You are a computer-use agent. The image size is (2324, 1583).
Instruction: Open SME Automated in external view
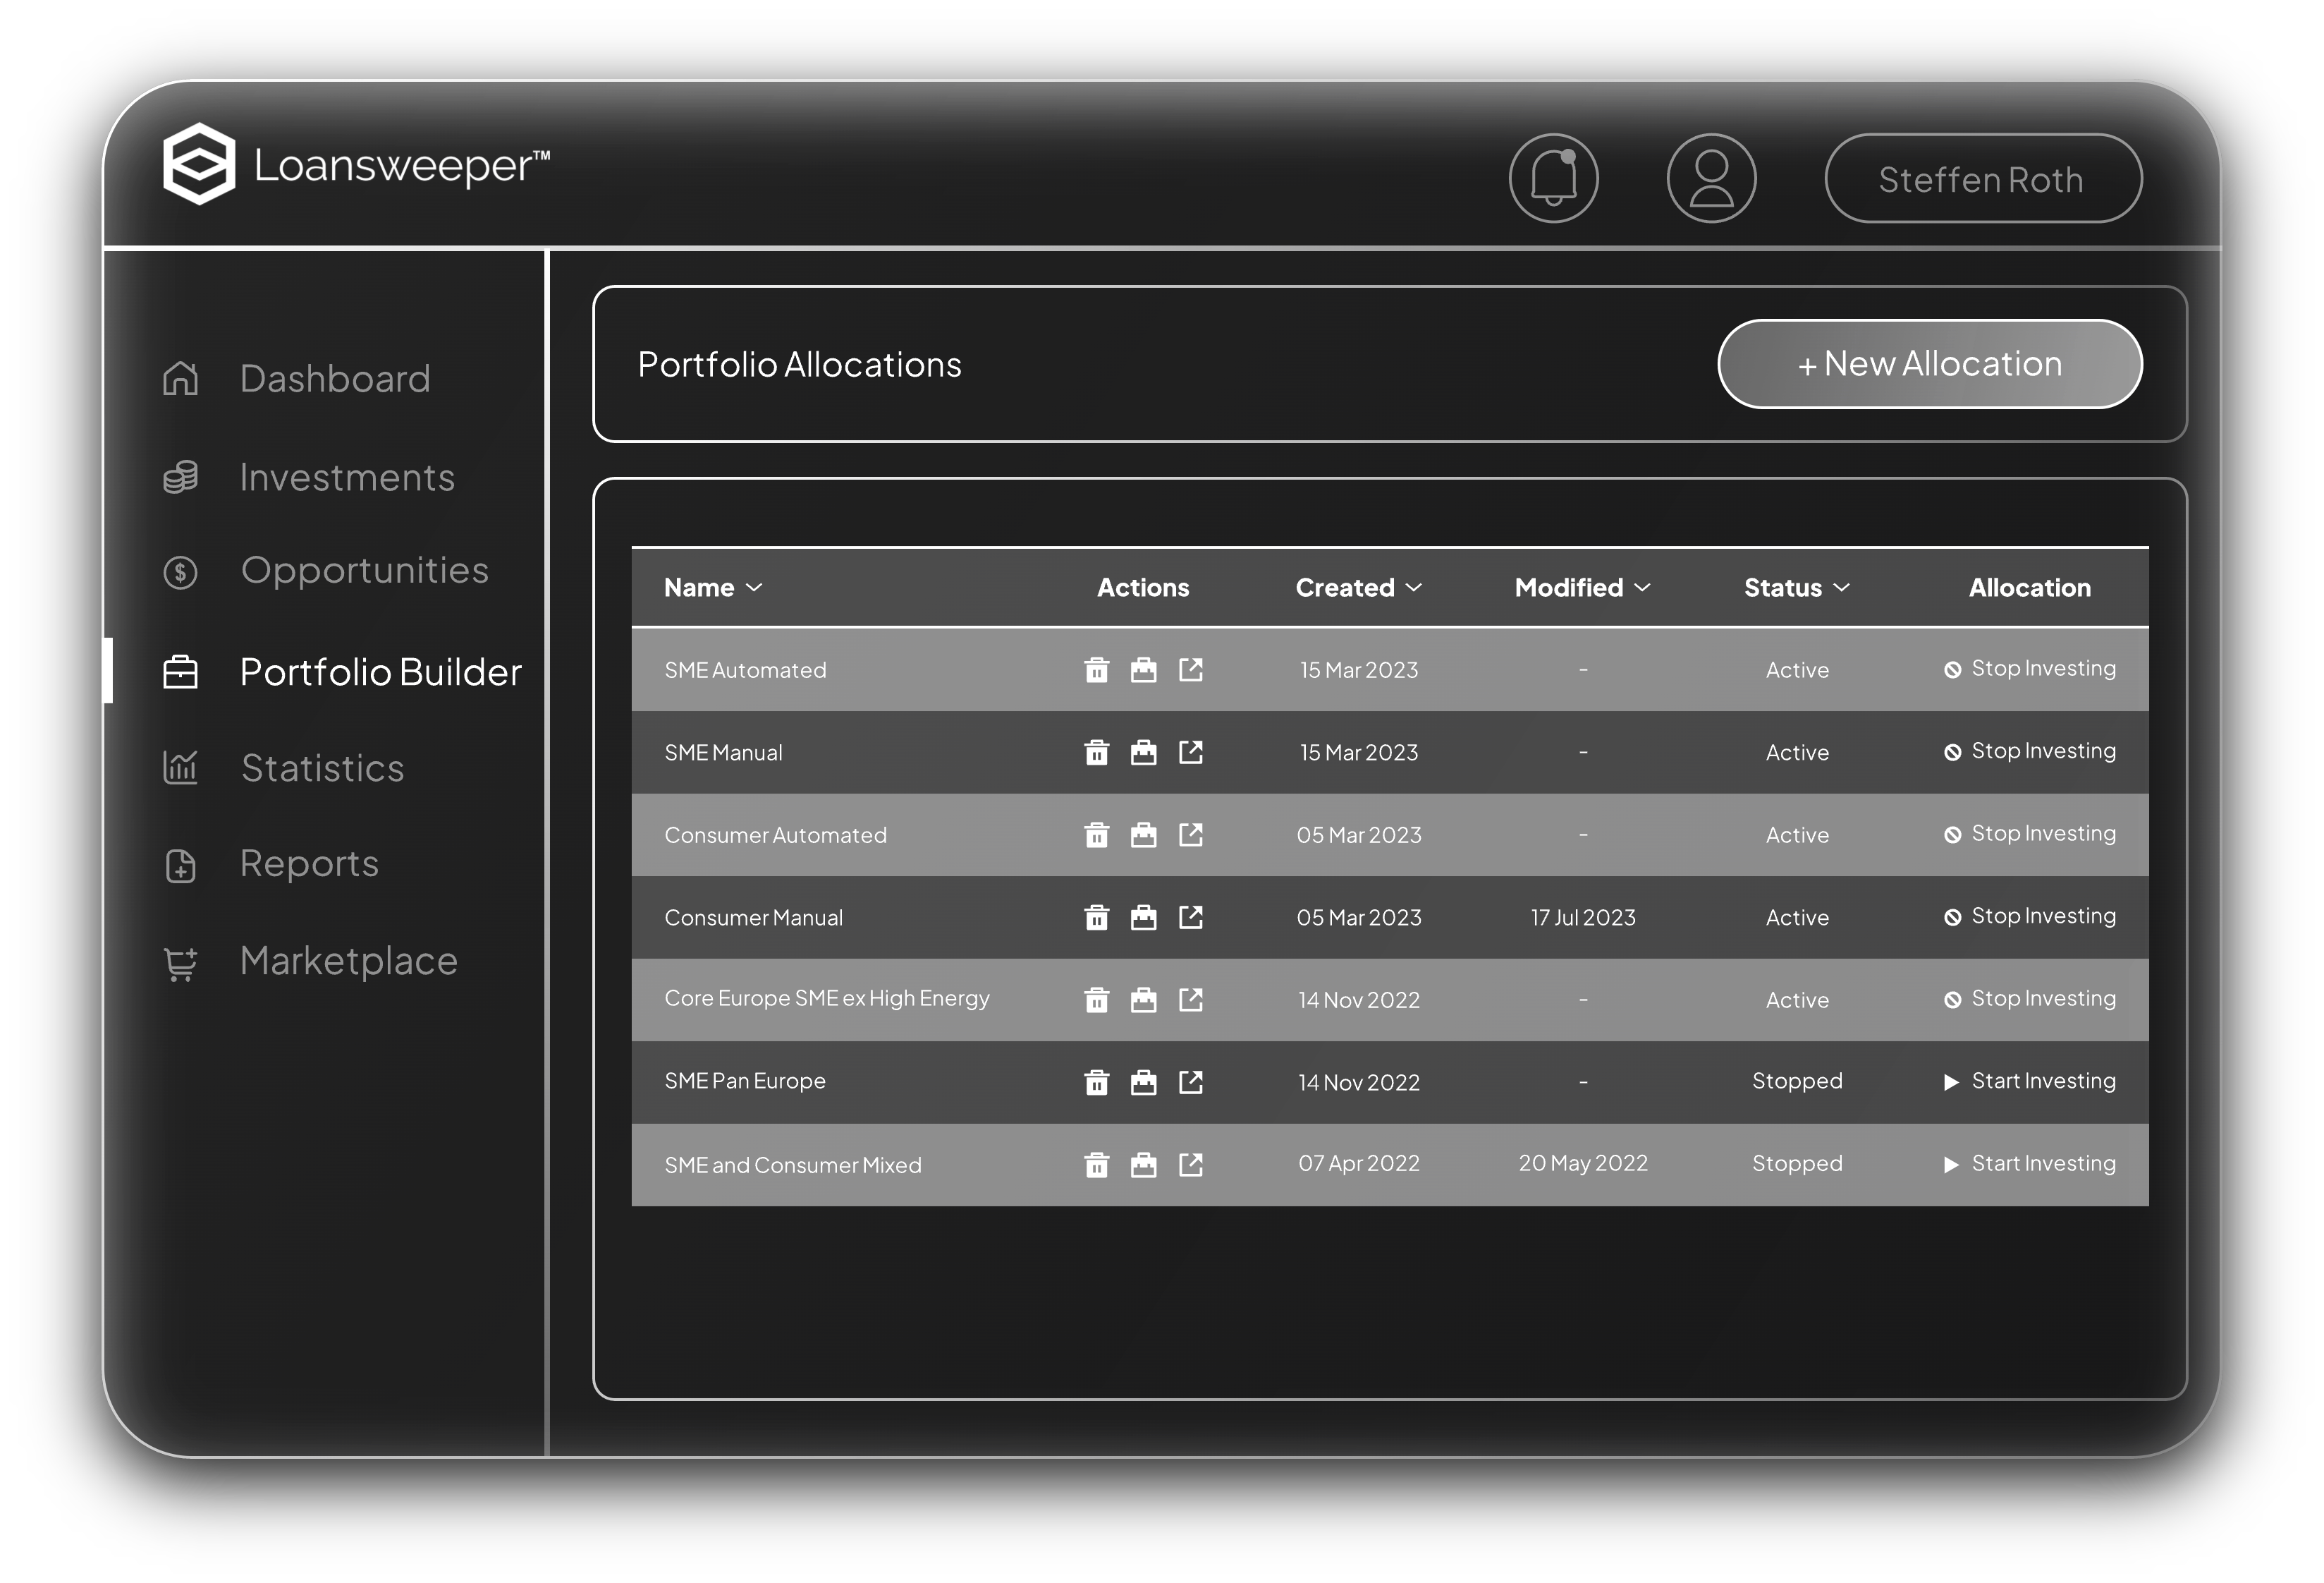1190,669
